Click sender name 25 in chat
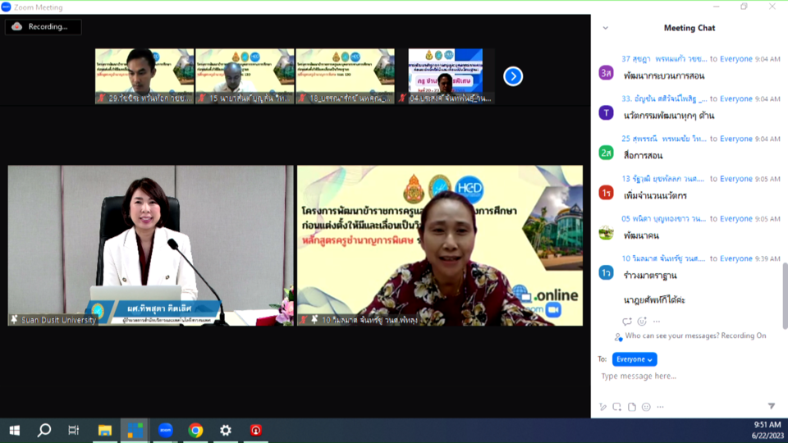Image resolution: width=788 pixels, height=443 pixels. pyautogui.click(x=664, y=139)
